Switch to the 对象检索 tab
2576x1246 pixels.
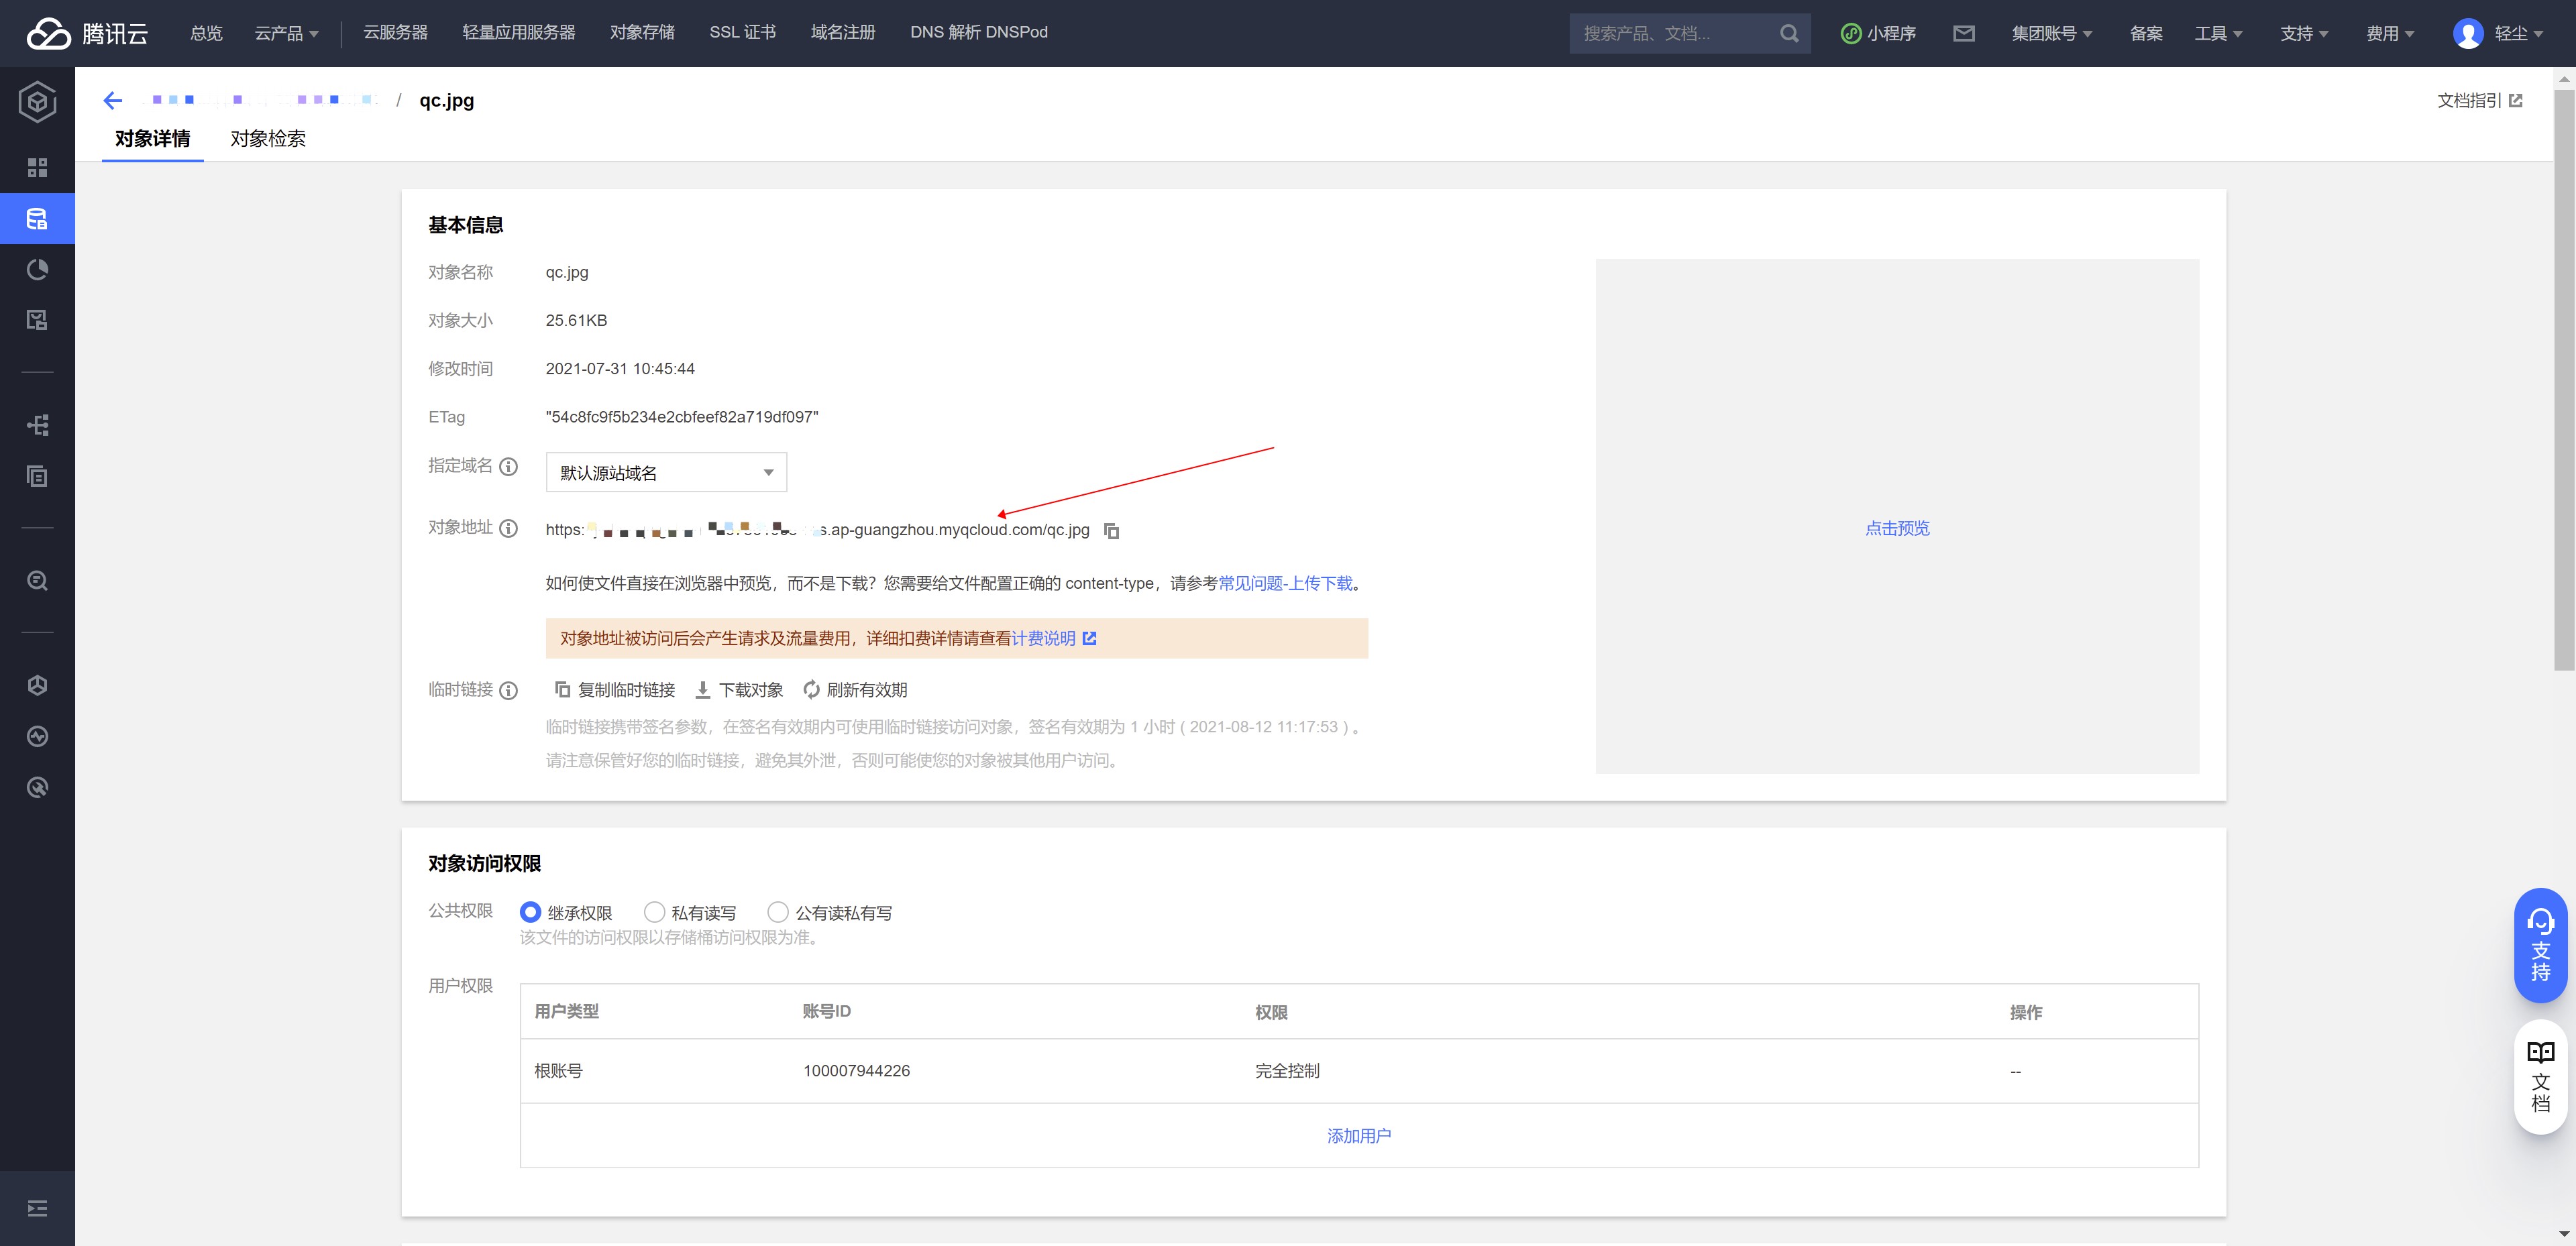[268, 139]
